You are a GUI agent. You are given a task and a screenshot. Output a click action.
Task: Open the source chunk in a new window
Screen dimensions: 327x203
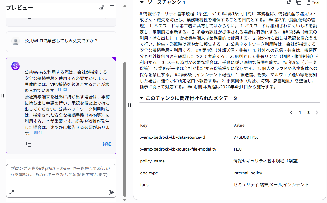pyautogui.click(x=289, y=2)
